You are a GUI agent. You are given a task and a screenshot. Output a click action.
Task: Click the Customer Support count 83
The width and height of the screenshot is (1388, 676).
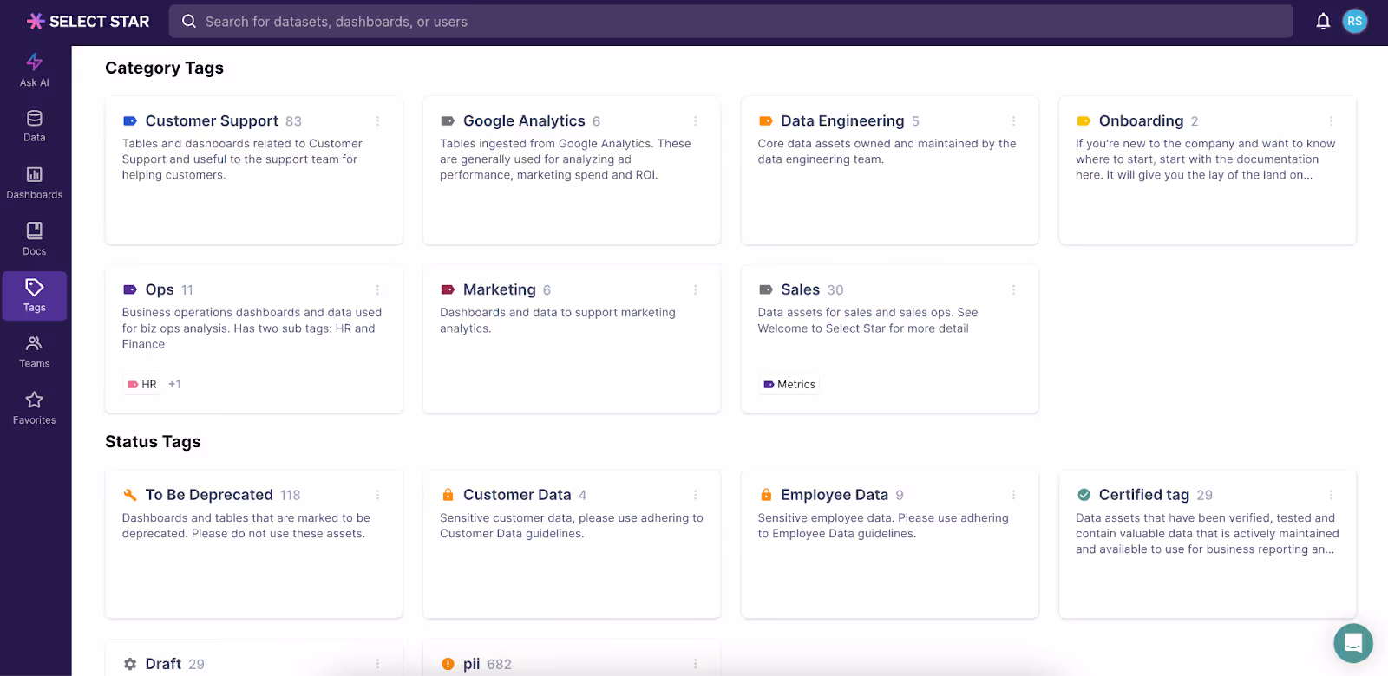(294, 121)
